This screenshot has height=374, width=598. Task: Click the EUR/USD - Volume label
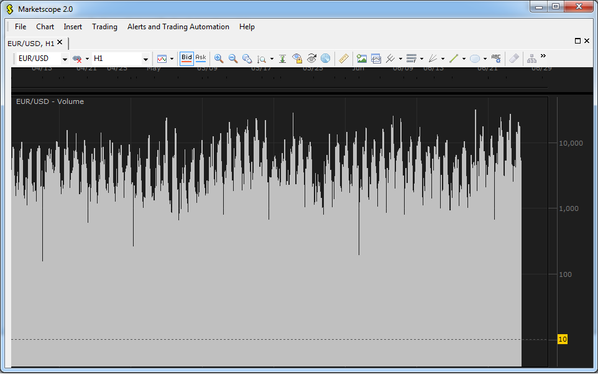click(50, 101)
